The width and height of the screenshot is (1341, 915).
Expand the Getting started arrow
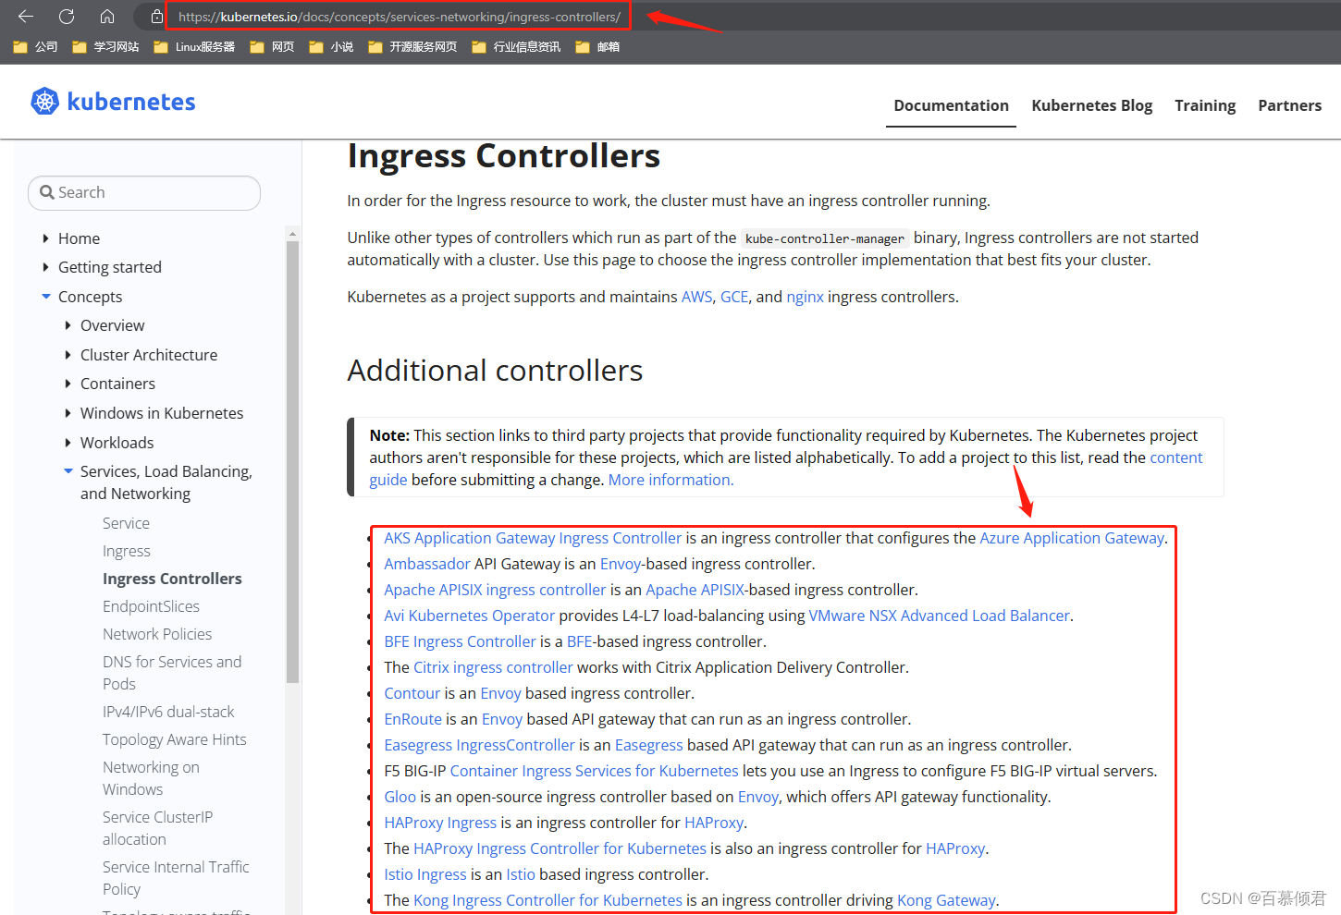(x=45, y=267)
